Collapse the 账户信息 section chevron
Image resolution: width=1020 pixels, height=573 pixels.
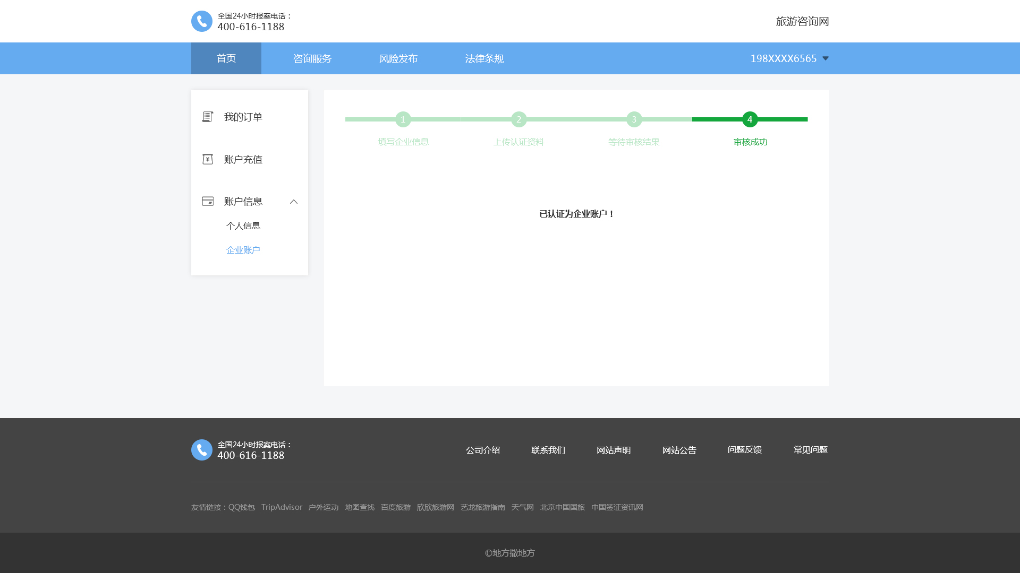(x=294, y=202)
